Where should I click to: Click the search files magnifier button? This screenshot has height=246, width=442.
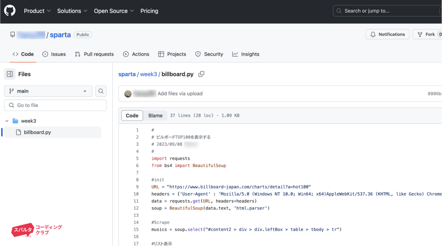pos(101,91)
